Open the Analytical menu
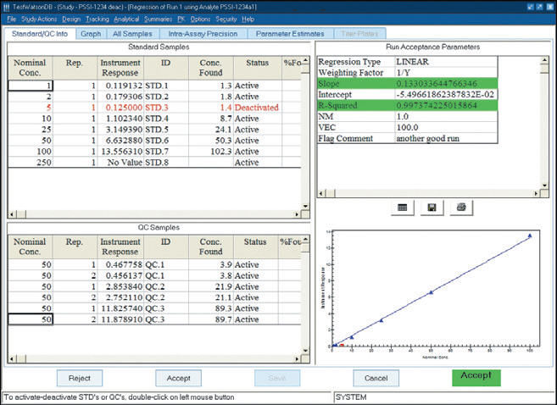Image resolution: width=557 pixels, height=405 pixels. pos(126,19)
